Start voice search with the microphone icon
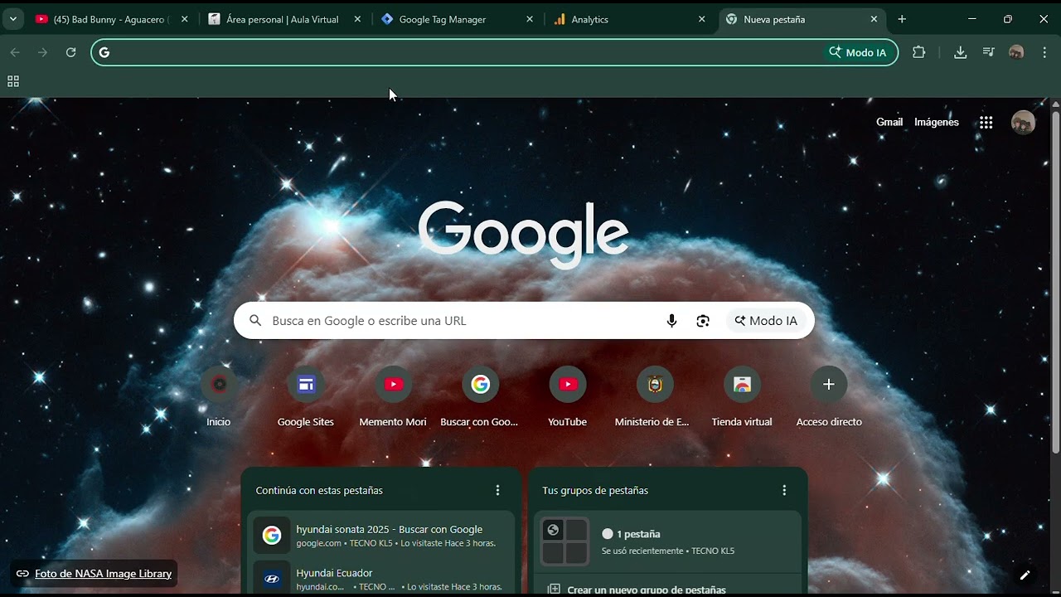Viewport: 1061px width, 597px height. pos(671,321)
